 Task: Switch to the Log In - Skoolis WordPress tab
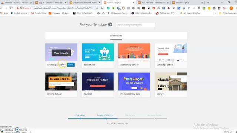pyautogui.click(x=51, y=3)
